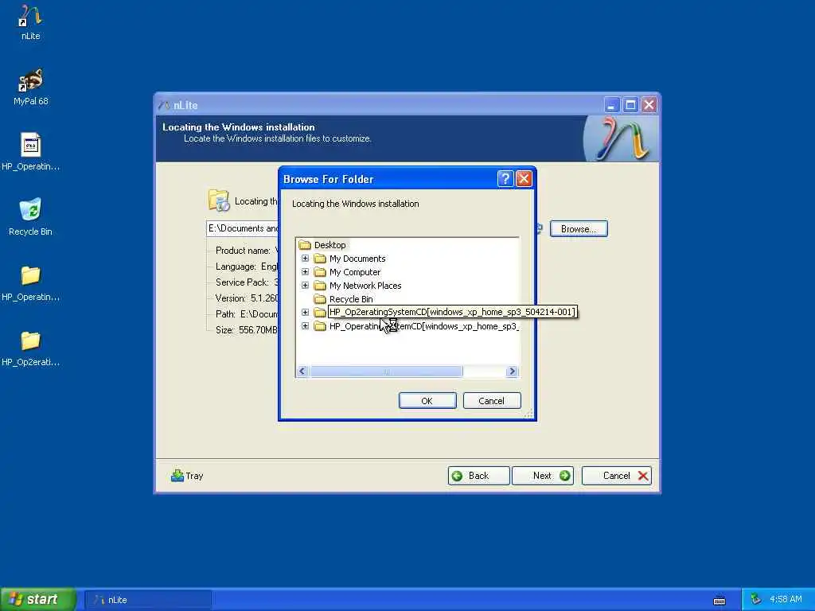Select the HP_Operatin file icon on the desktop
This screenshot has width=815, height=611.
(x=31, y=152)
